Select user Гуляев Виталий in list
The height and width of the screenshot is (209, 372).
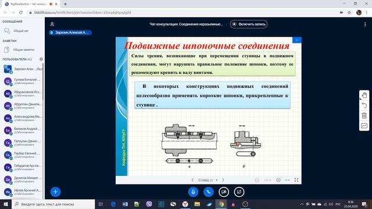coord(23,81)
